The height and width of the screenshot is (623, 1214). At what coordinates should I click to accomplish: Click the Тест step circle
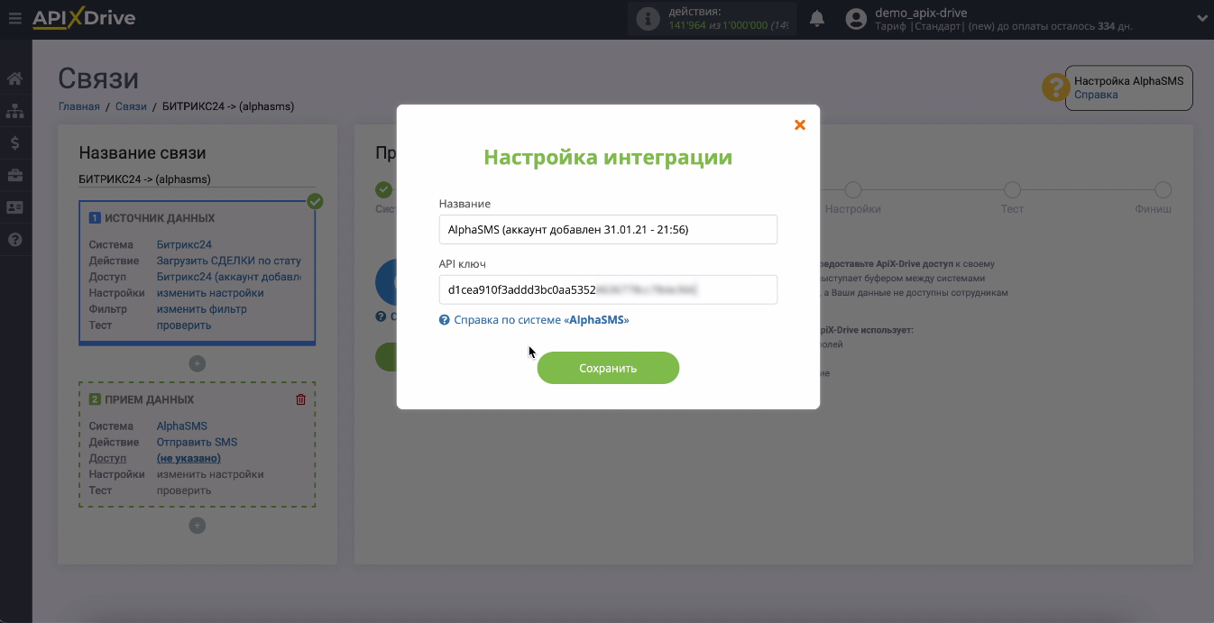(1012, 190)
